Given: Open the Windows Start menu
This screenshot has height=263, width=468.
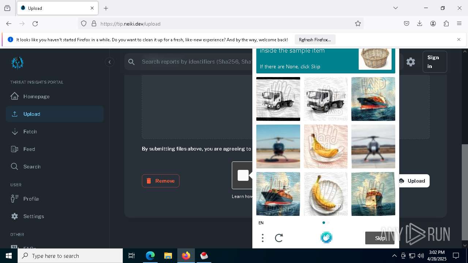Looking at the screenshot, I should coord(9,256).
